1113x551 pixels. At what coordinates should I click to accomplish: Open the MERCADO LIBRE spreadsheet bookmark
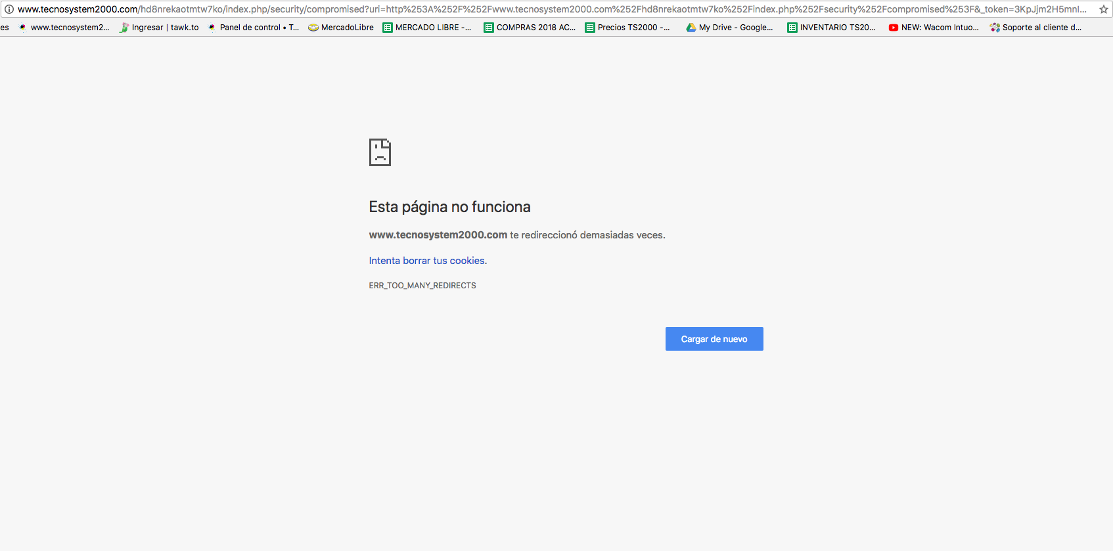[427, 28]
